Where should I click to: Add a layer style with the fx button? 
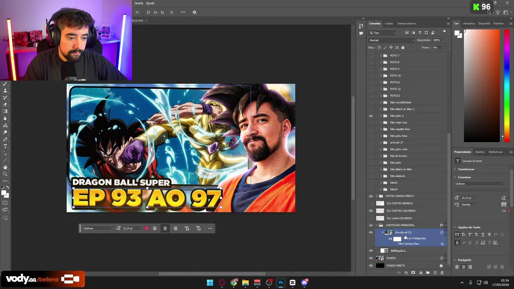[x=406, y=273]
